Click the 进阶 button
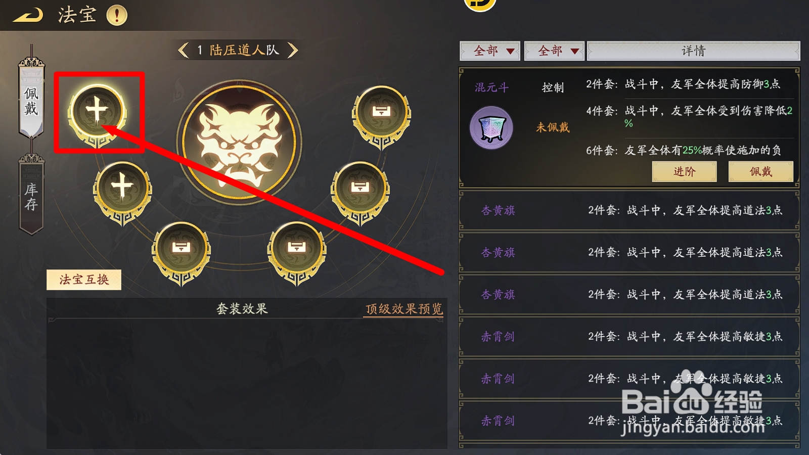 coord(684,171)
